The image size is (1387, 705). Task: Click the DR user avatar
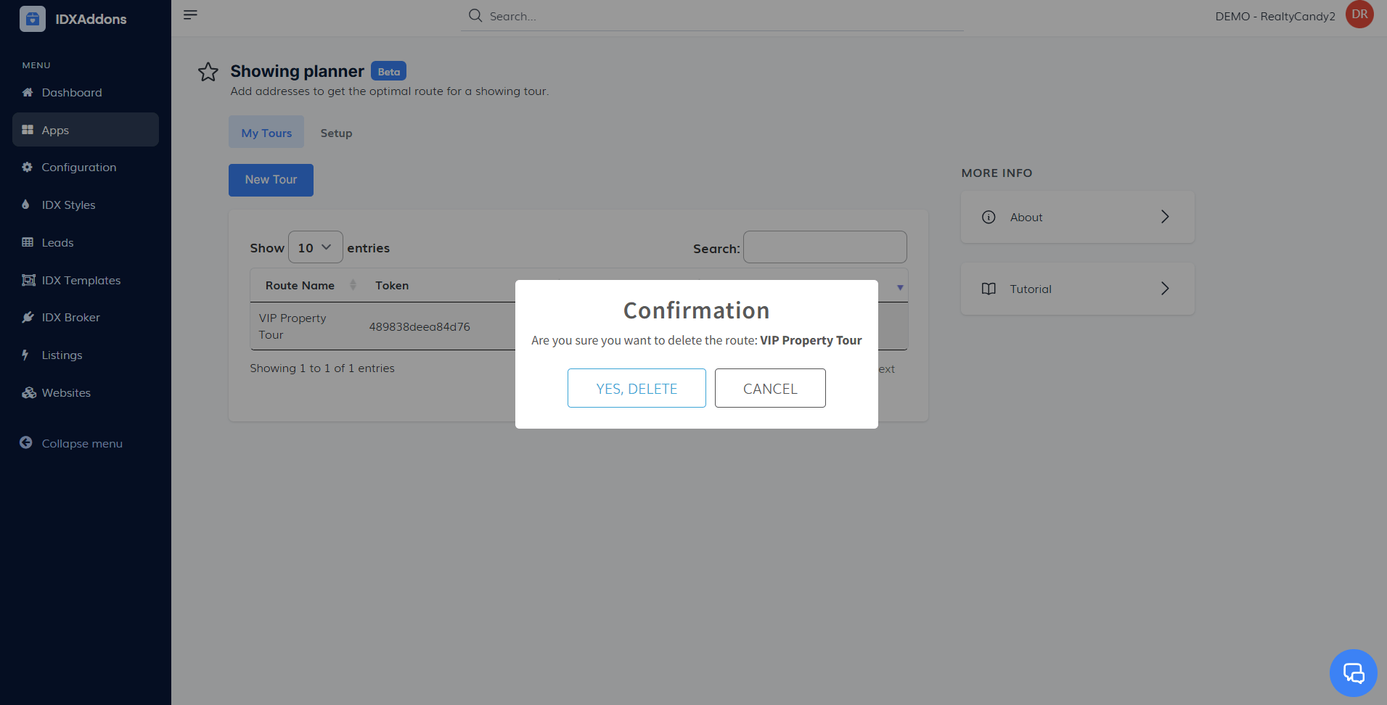(1359, 15)
